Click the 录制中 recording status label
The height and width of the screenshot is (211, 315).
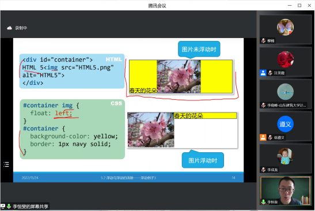[21, 28]
